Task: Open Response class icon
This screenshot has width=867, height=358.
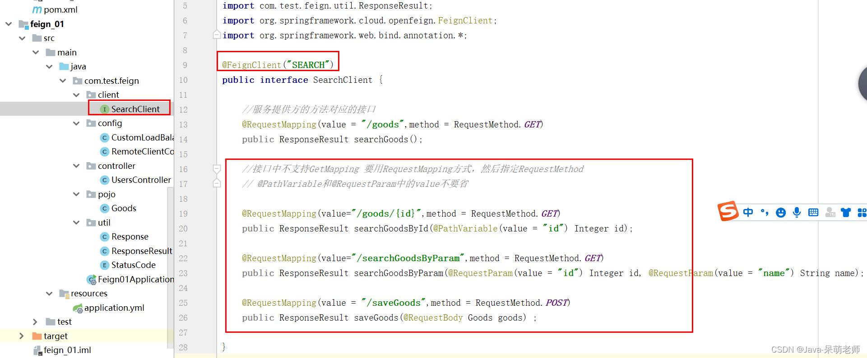Action: point(105,237)
